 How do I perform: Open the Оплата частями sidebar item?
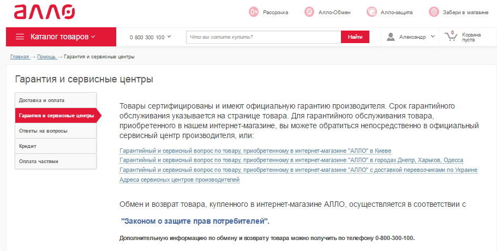click(55, 162)
